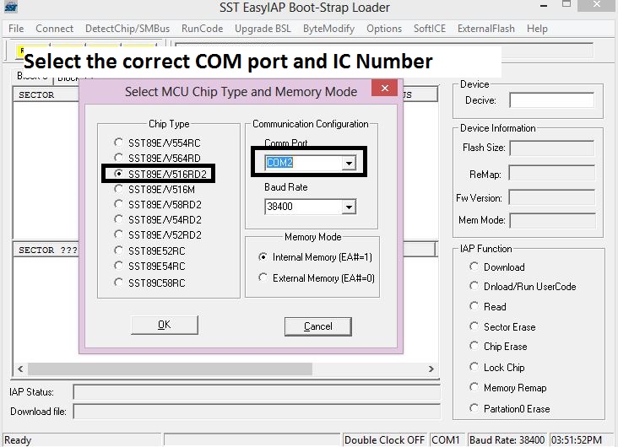Expand the Baud Rate dropdown arrow
This screenshot has height=447, width=618.
pos(349,207)
